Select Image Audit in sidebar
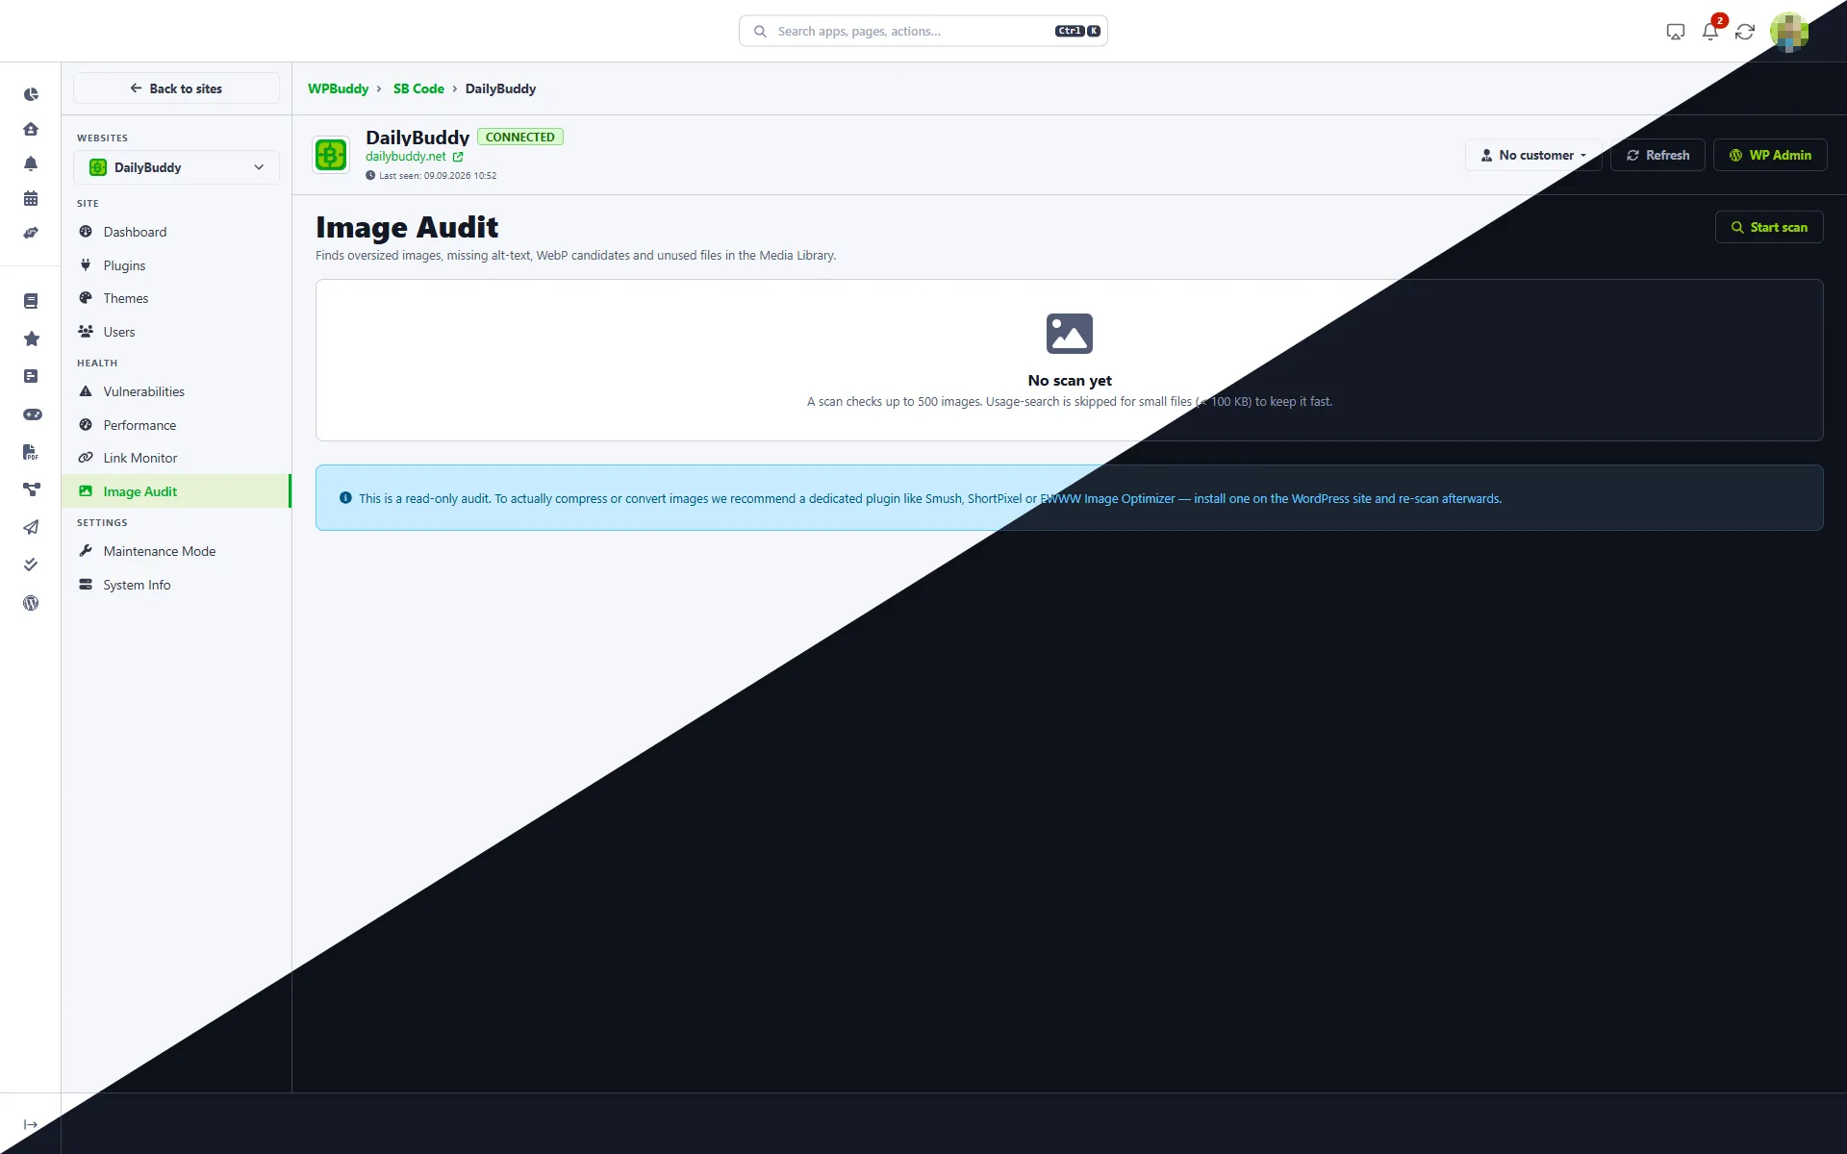Image resolution: width=1847 pixels, height=1154 pixels. (176, 491)
